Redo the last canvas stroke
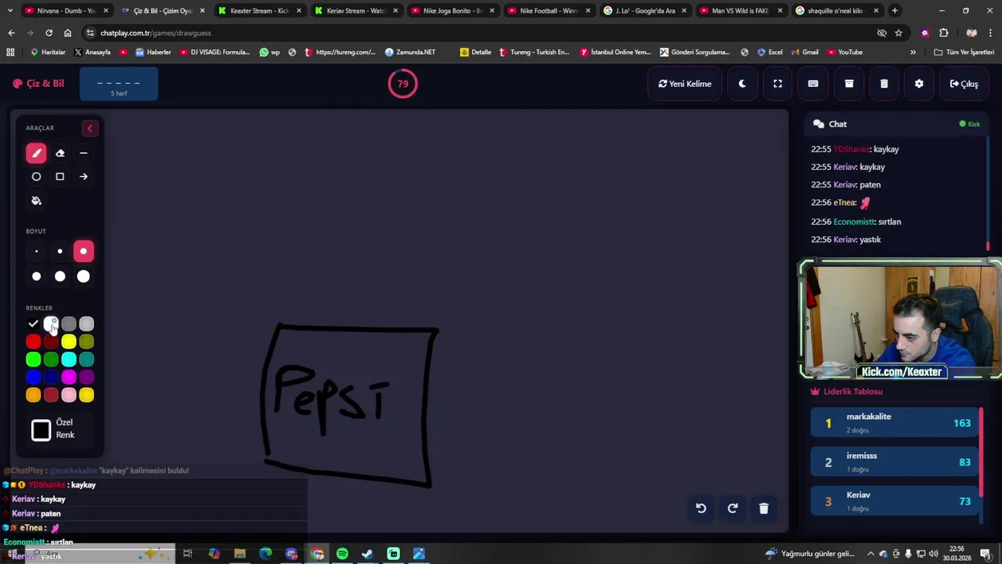This screenshot has height=564, width=1002. pos(733,508)
